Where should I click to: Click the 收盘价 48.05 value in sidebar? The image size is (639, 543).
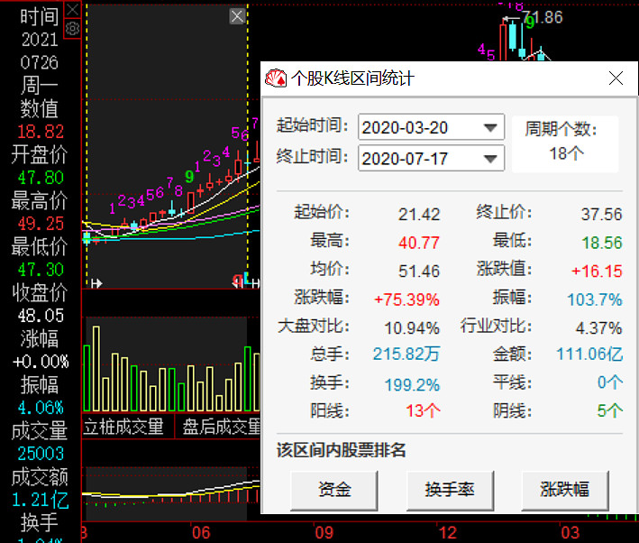click(41, 316)
